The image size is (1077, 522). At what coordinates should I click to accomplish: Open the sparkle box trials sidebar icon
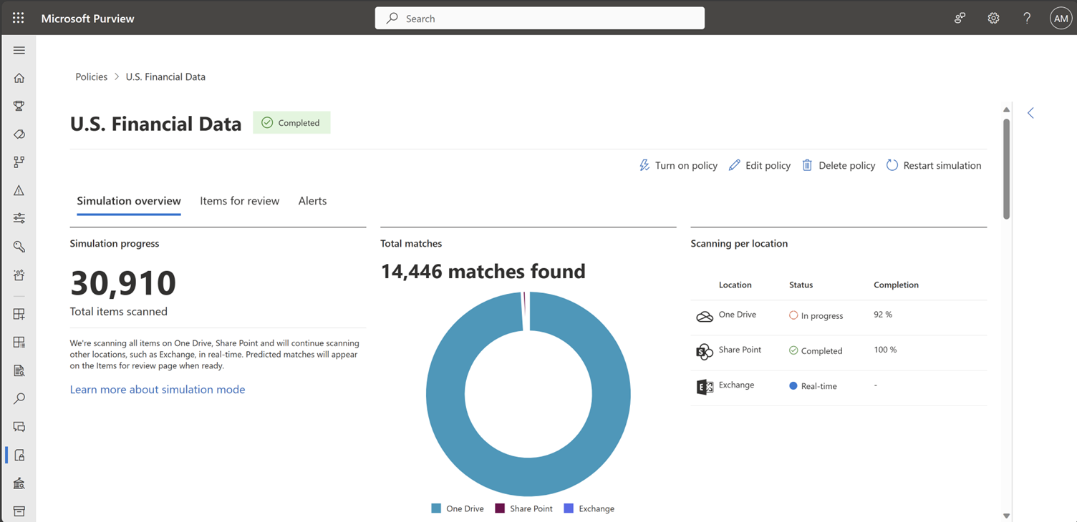click(x=19, y=275)
